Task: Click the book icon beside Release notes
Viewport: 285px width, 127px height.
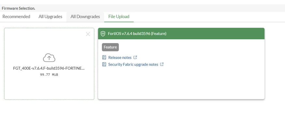Action: pos(104,58)
